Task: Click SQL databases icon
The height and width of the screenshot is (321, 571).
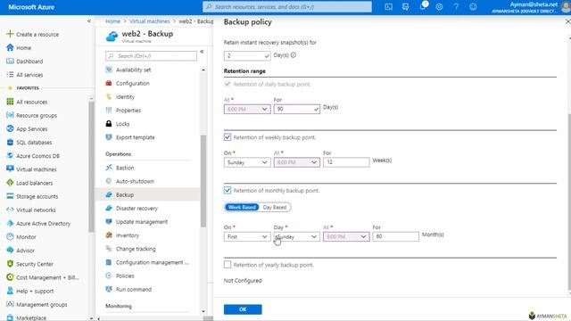Action: pyautogui.click(x=10, y=142)
